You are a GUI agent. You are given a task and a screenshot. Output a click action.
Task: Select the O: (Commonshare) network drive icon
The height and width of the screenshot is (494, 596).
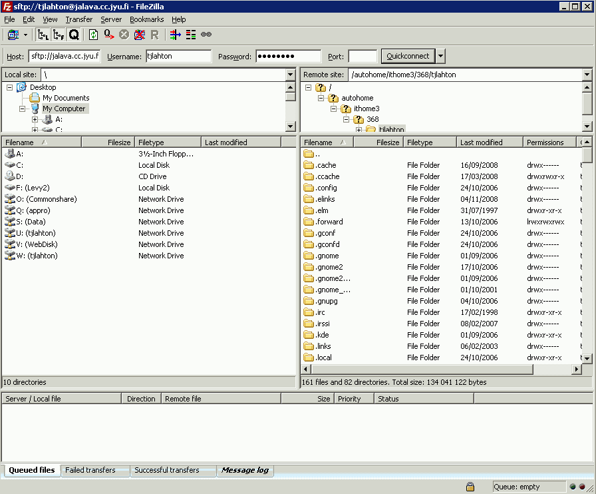(9, 198)
